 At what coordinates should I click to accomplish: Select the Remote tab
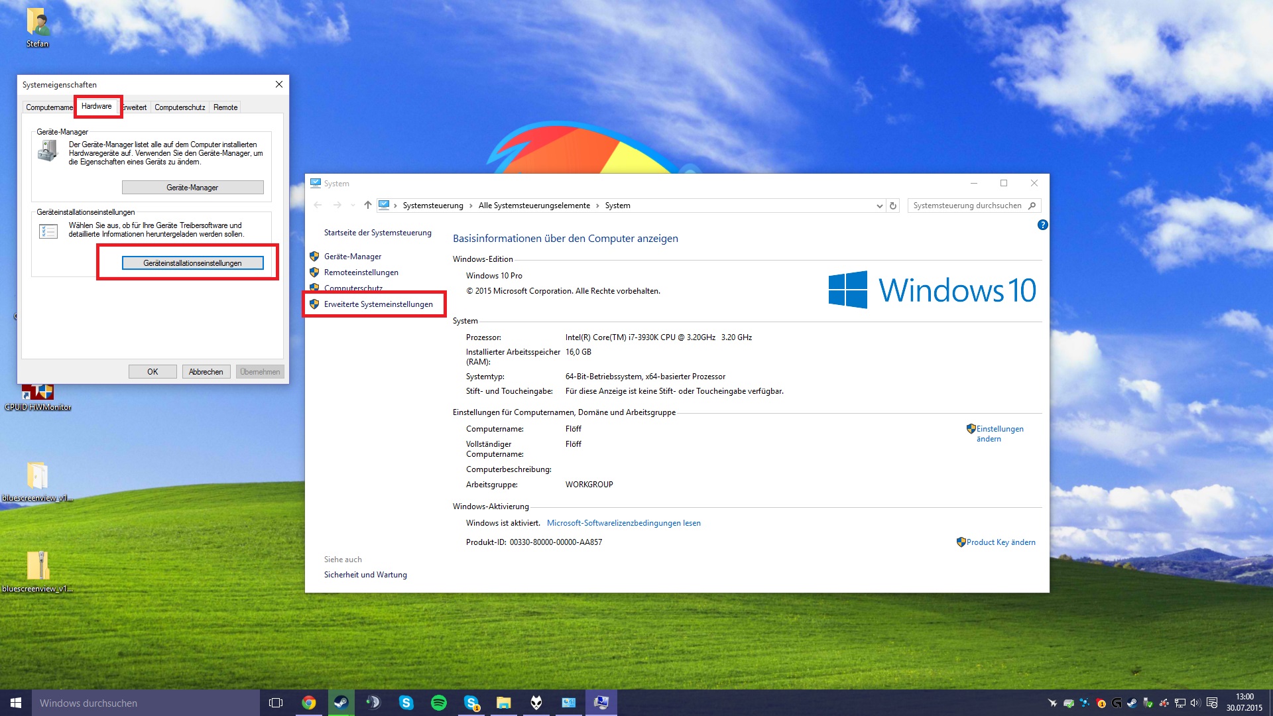225,107
